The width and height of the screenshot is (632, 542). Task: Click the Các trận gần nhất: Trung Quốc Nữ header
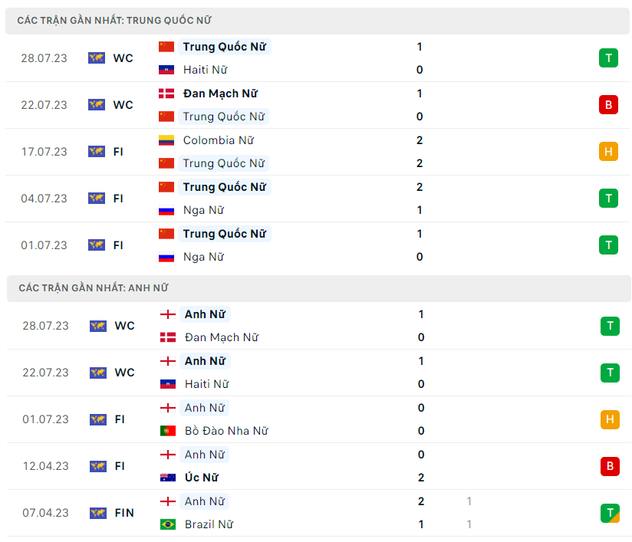(x=114, y=21)
